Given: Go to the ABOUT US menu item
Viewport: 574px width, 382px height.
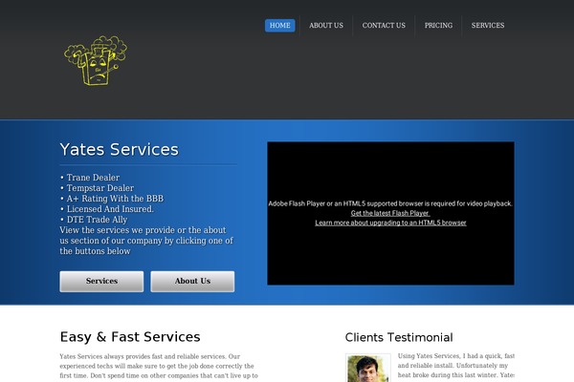Looking at the screenshot, I should pyautogui.click(x=326, y=26).
